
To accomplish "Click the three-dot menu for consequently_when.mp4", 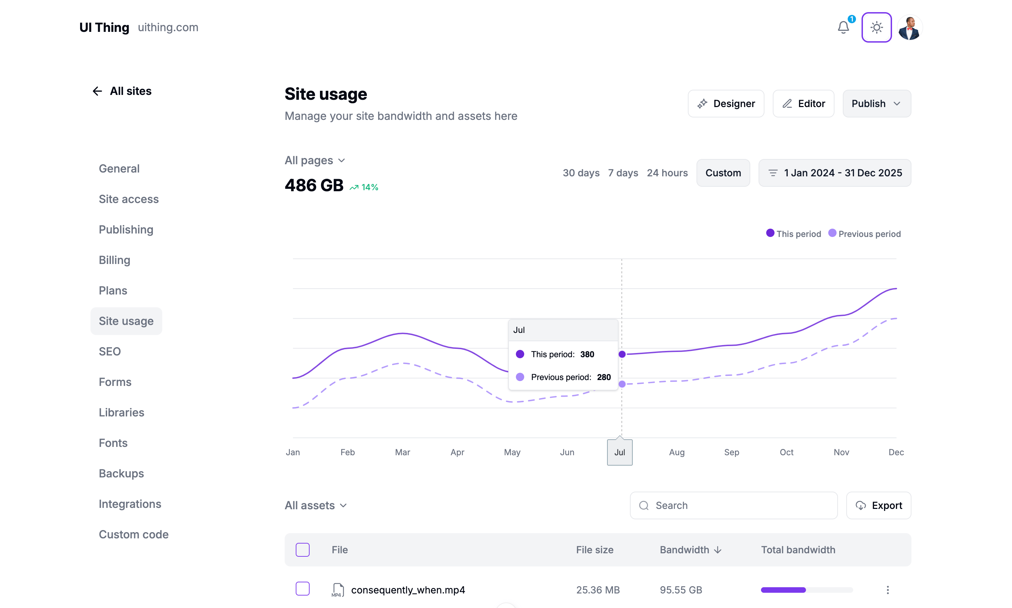I will [888, 590].
